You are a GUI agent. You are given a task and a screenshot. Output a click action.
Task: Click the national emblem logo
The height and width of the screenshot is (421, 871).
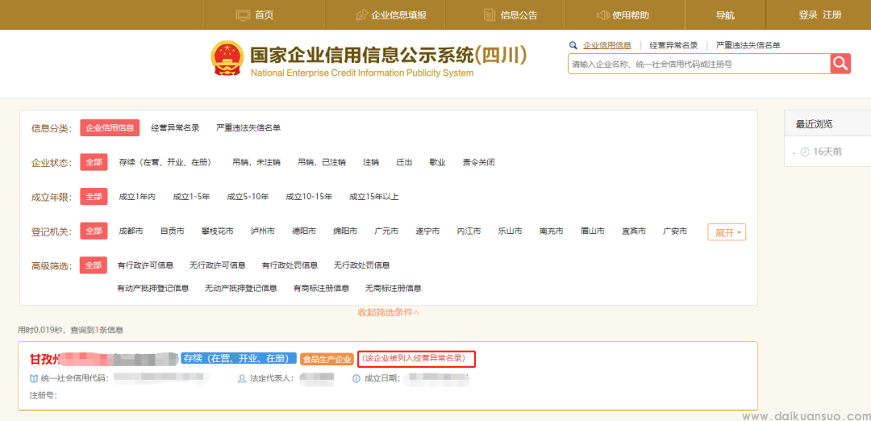(227, 58)
